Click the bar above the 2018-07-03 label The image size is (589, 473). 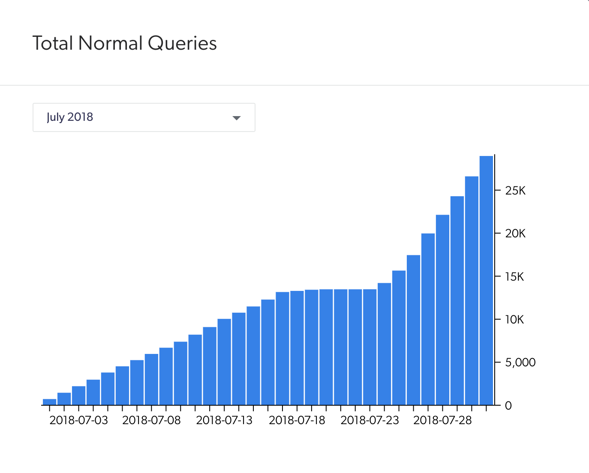coord(79,396)
